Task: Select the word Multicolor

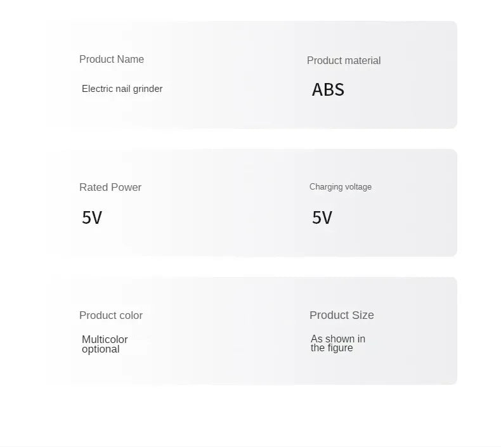Action: (105, 340)
